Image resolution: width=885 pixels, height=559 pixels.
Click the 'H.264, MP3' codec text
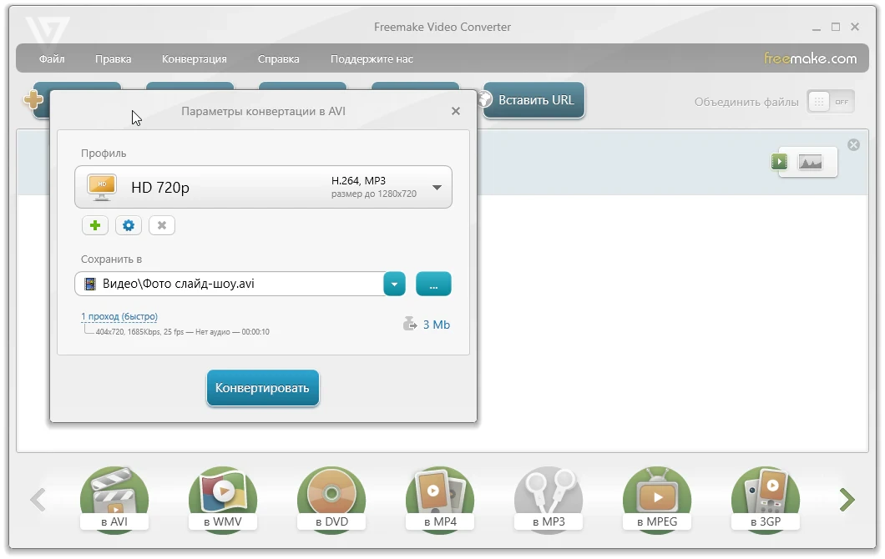[358, 180]
